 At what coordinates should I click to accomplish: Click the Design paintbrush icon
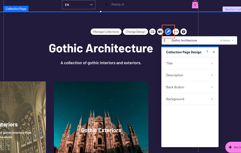[x=168, y=32]
